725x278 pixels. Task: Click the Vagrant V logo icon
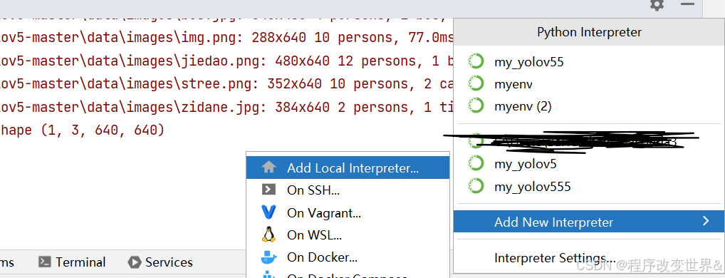pyautogui.click(x=268, y=212)
